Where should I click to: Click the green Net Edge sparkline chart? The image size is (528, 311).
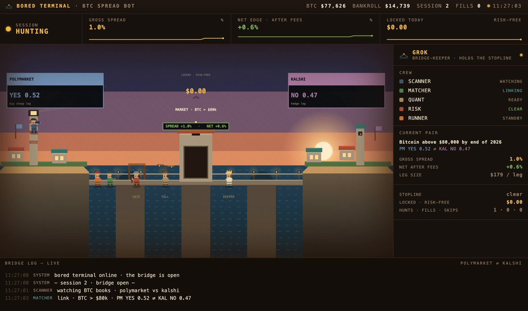[305, 36]
